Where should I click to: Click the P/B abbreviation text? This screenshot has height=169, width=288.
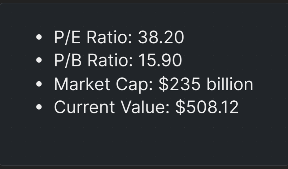point(68,60)
